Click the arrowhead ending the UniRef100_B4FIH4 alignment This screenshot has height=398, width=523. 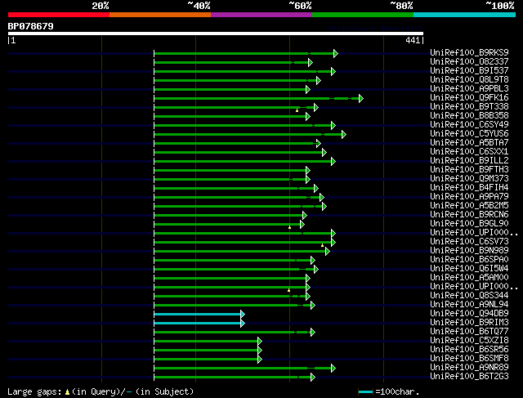(316, 189)
